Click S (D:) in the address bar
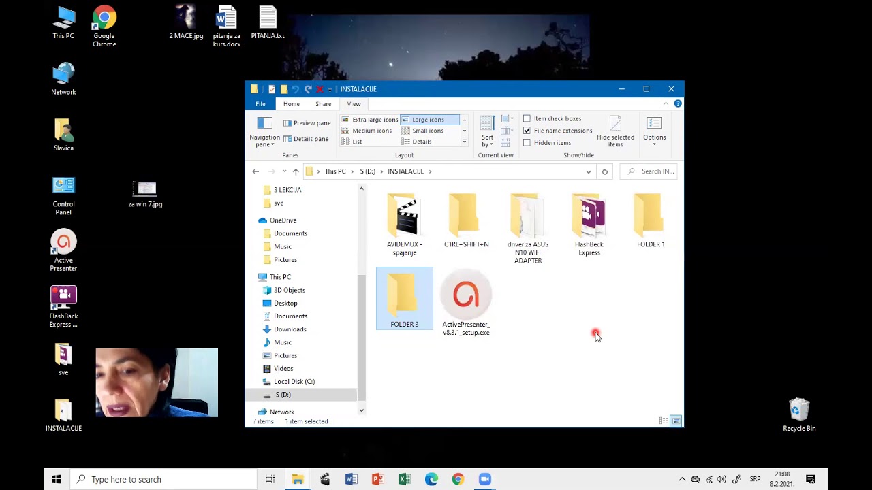 click(x=368, y=171)
